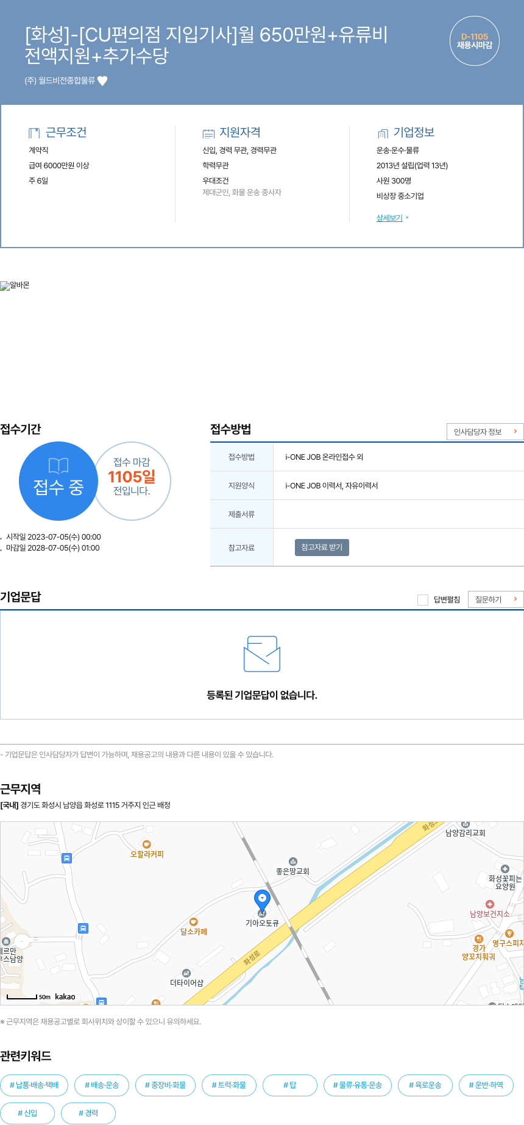The width and height of the screenshot is (524, 1125).
Task: Click the 화성꽃피는요양원 marker on map
Action: point(505,869)
